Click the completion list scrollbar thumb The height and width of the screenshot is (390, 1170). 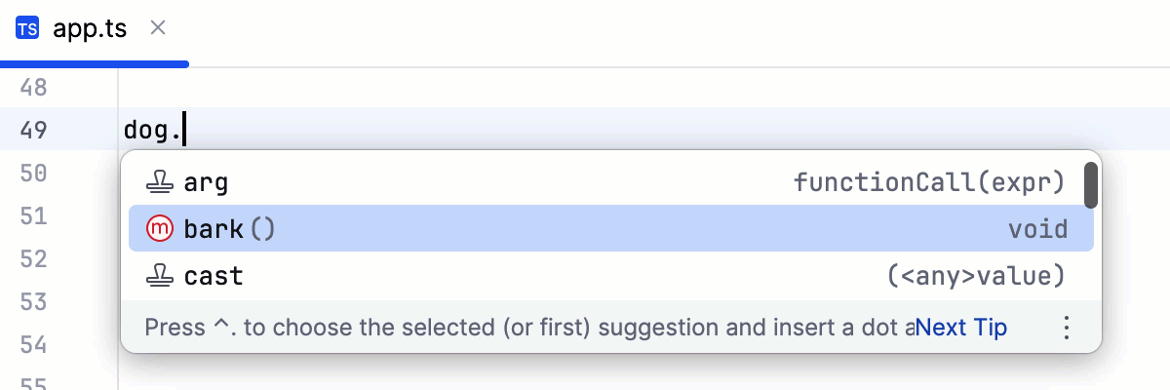point(1092,185)
